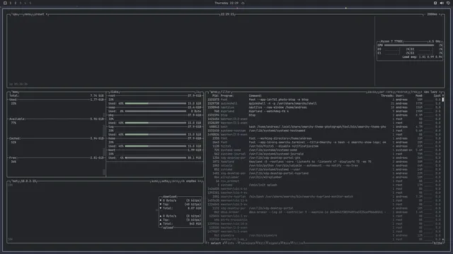
Task: Click the swap disk usage bar
Action: click(x=156, y=111)
